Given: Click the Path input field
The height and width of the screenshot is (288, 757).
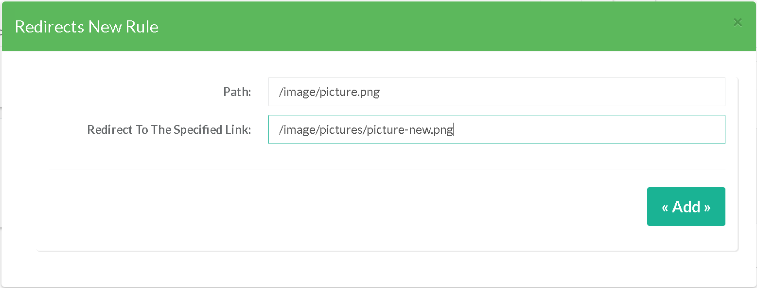Looking at the screenshot, I should (x=496, y=92).
